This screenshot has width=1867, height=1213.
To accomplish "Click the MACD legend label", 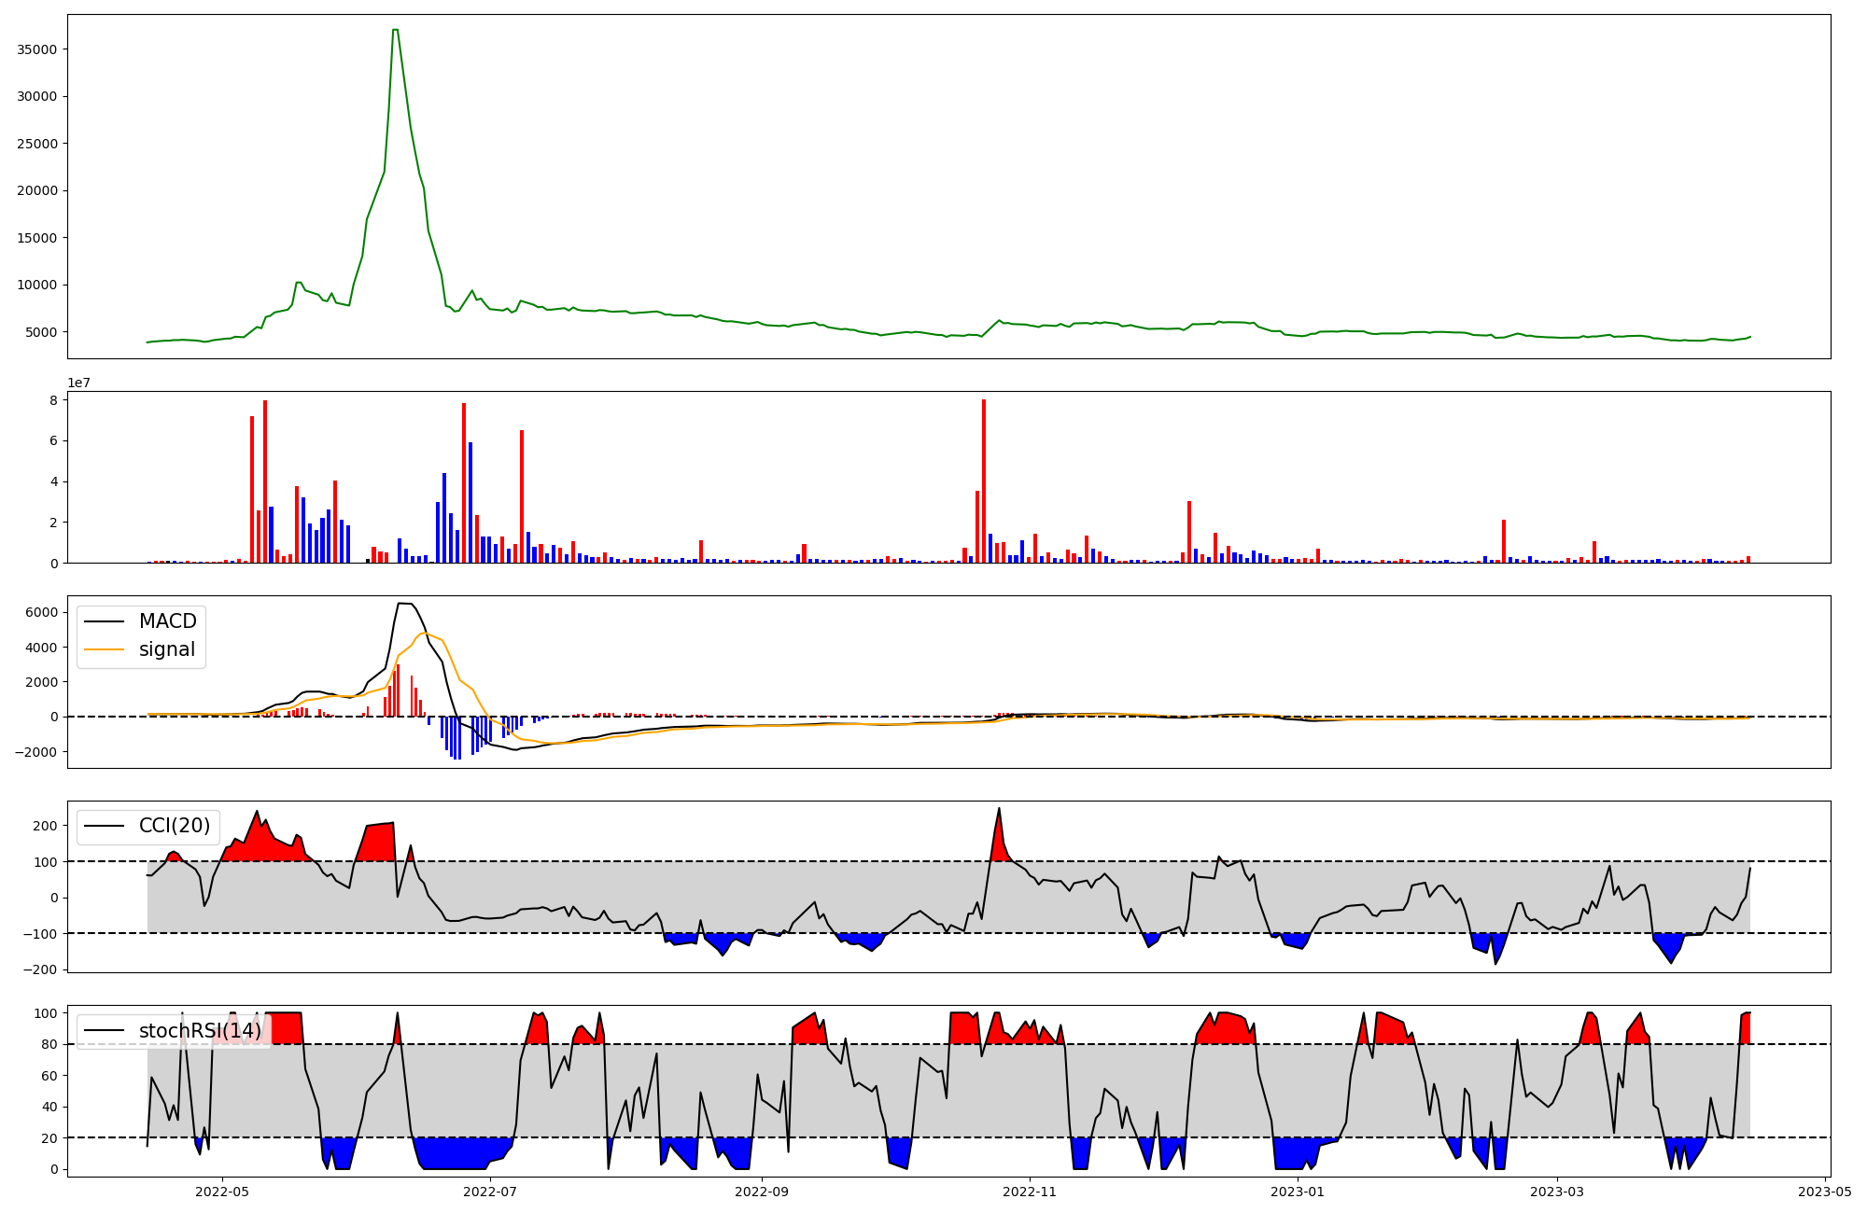I will 167,621.
